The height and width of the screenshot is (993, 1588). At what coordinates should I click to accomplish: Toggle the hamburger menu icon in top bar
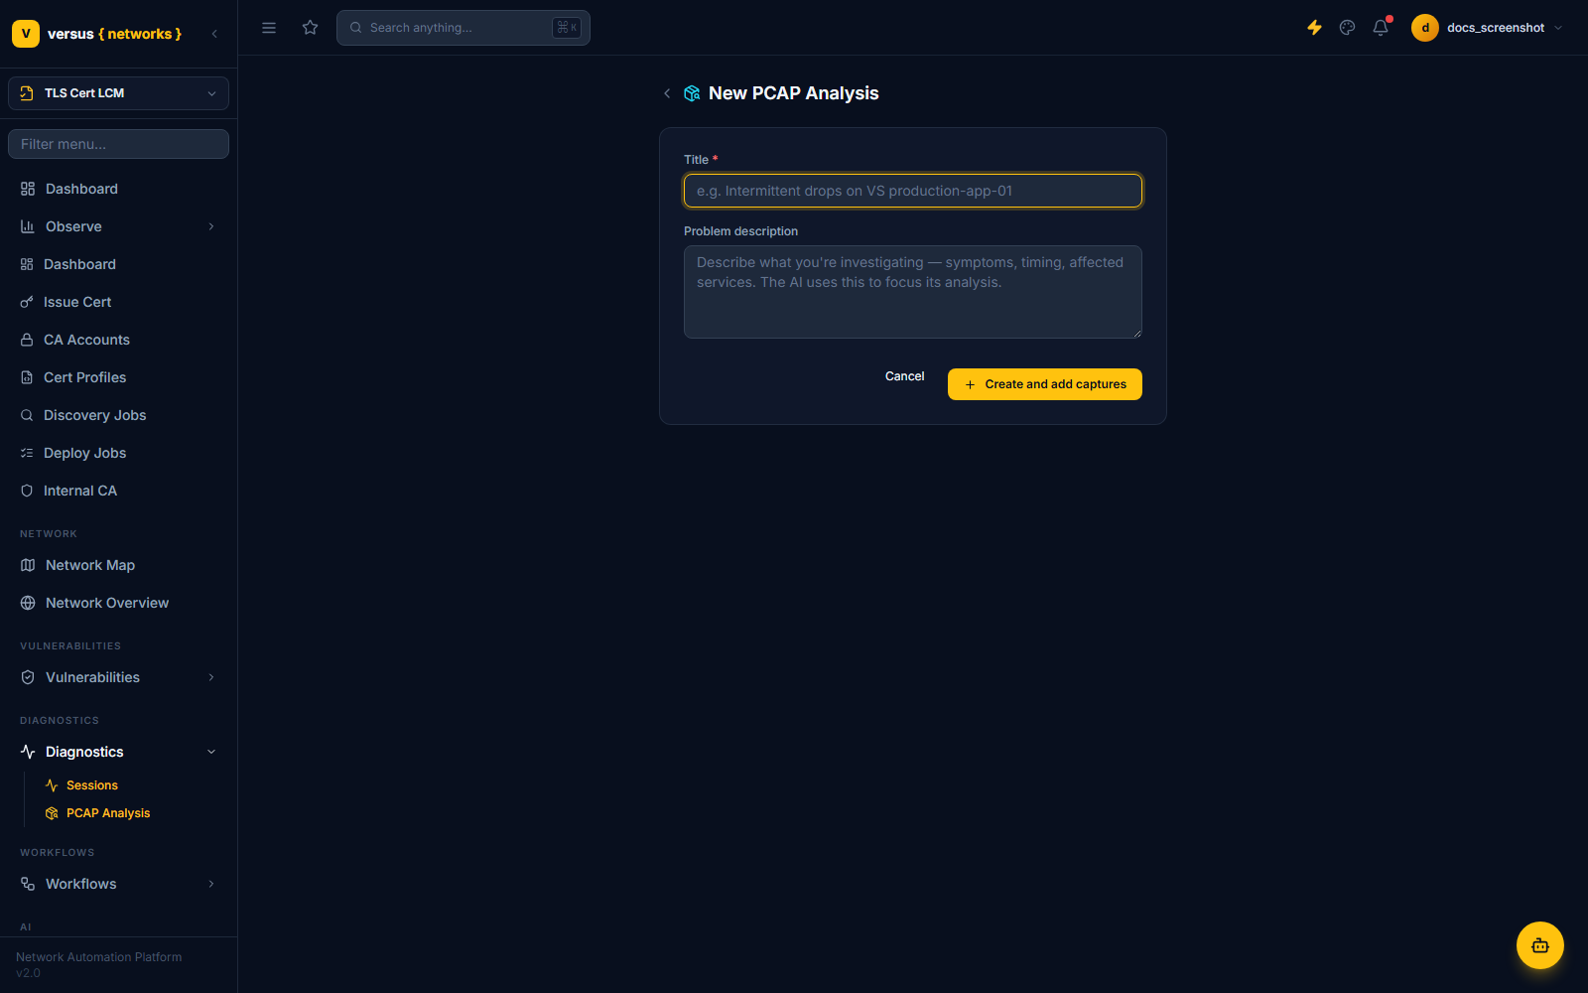[269, 28]
